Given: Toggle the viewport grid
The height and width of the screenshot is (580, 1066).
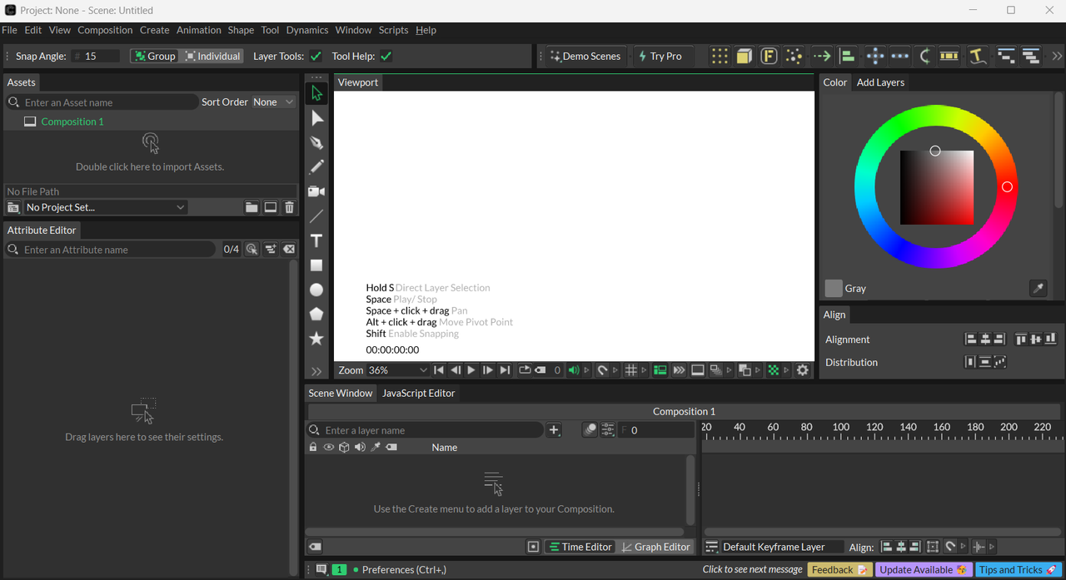Looking at the screenshot, I should click(x=631, y=370).
